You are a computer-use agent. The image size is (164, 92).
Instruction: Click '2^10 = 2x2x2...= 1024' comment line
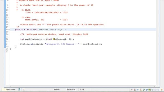click(46, 13)
